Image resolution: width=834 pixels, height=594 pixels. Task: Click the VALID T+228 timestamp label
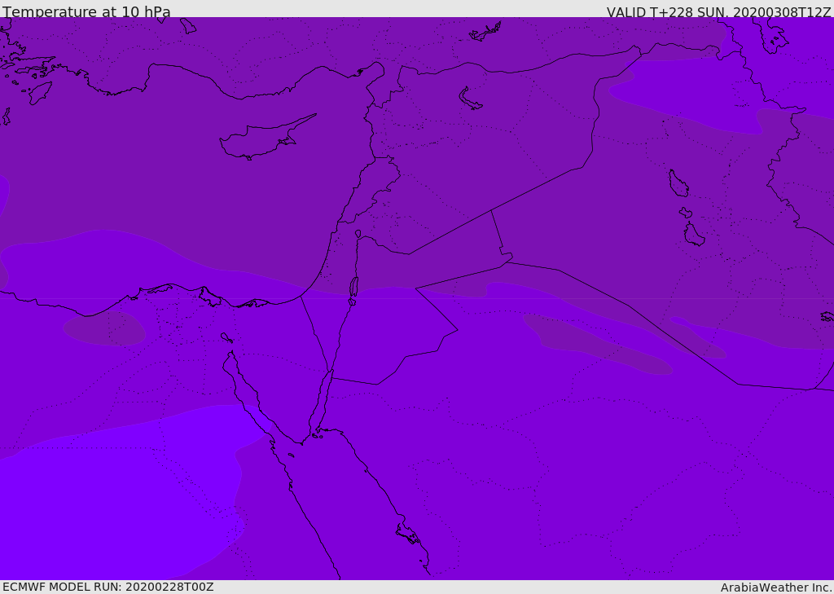[x=718, y=12]
